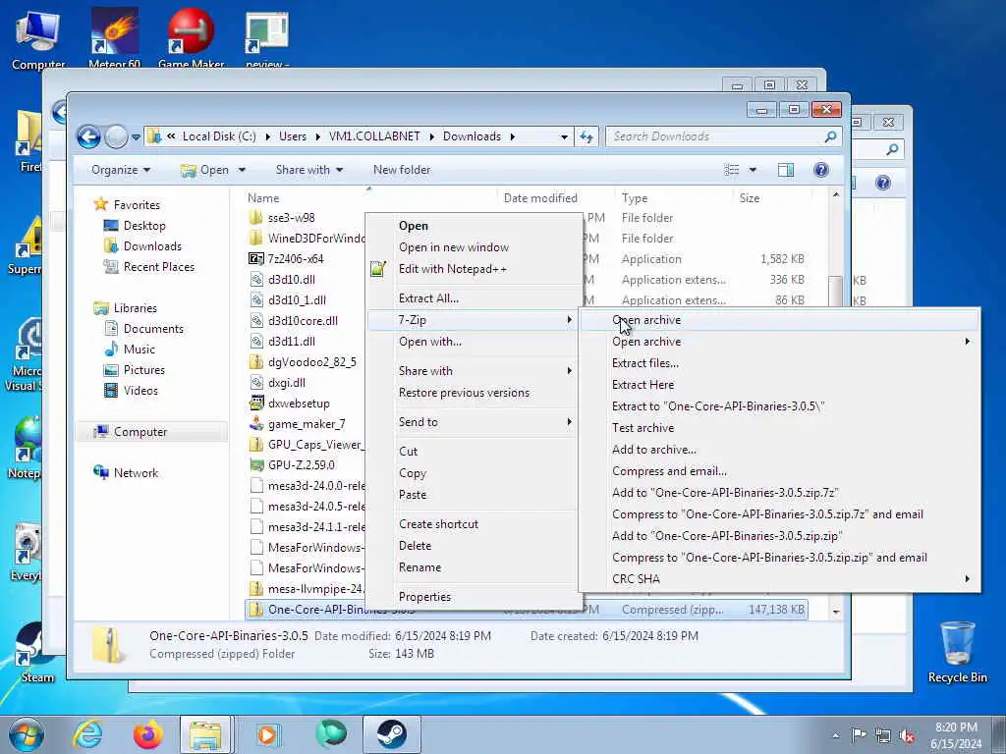Viewport: 1006px width, 754px height.
Task: Open the Action Center flag icon
Action: click(x=859, y=735)
